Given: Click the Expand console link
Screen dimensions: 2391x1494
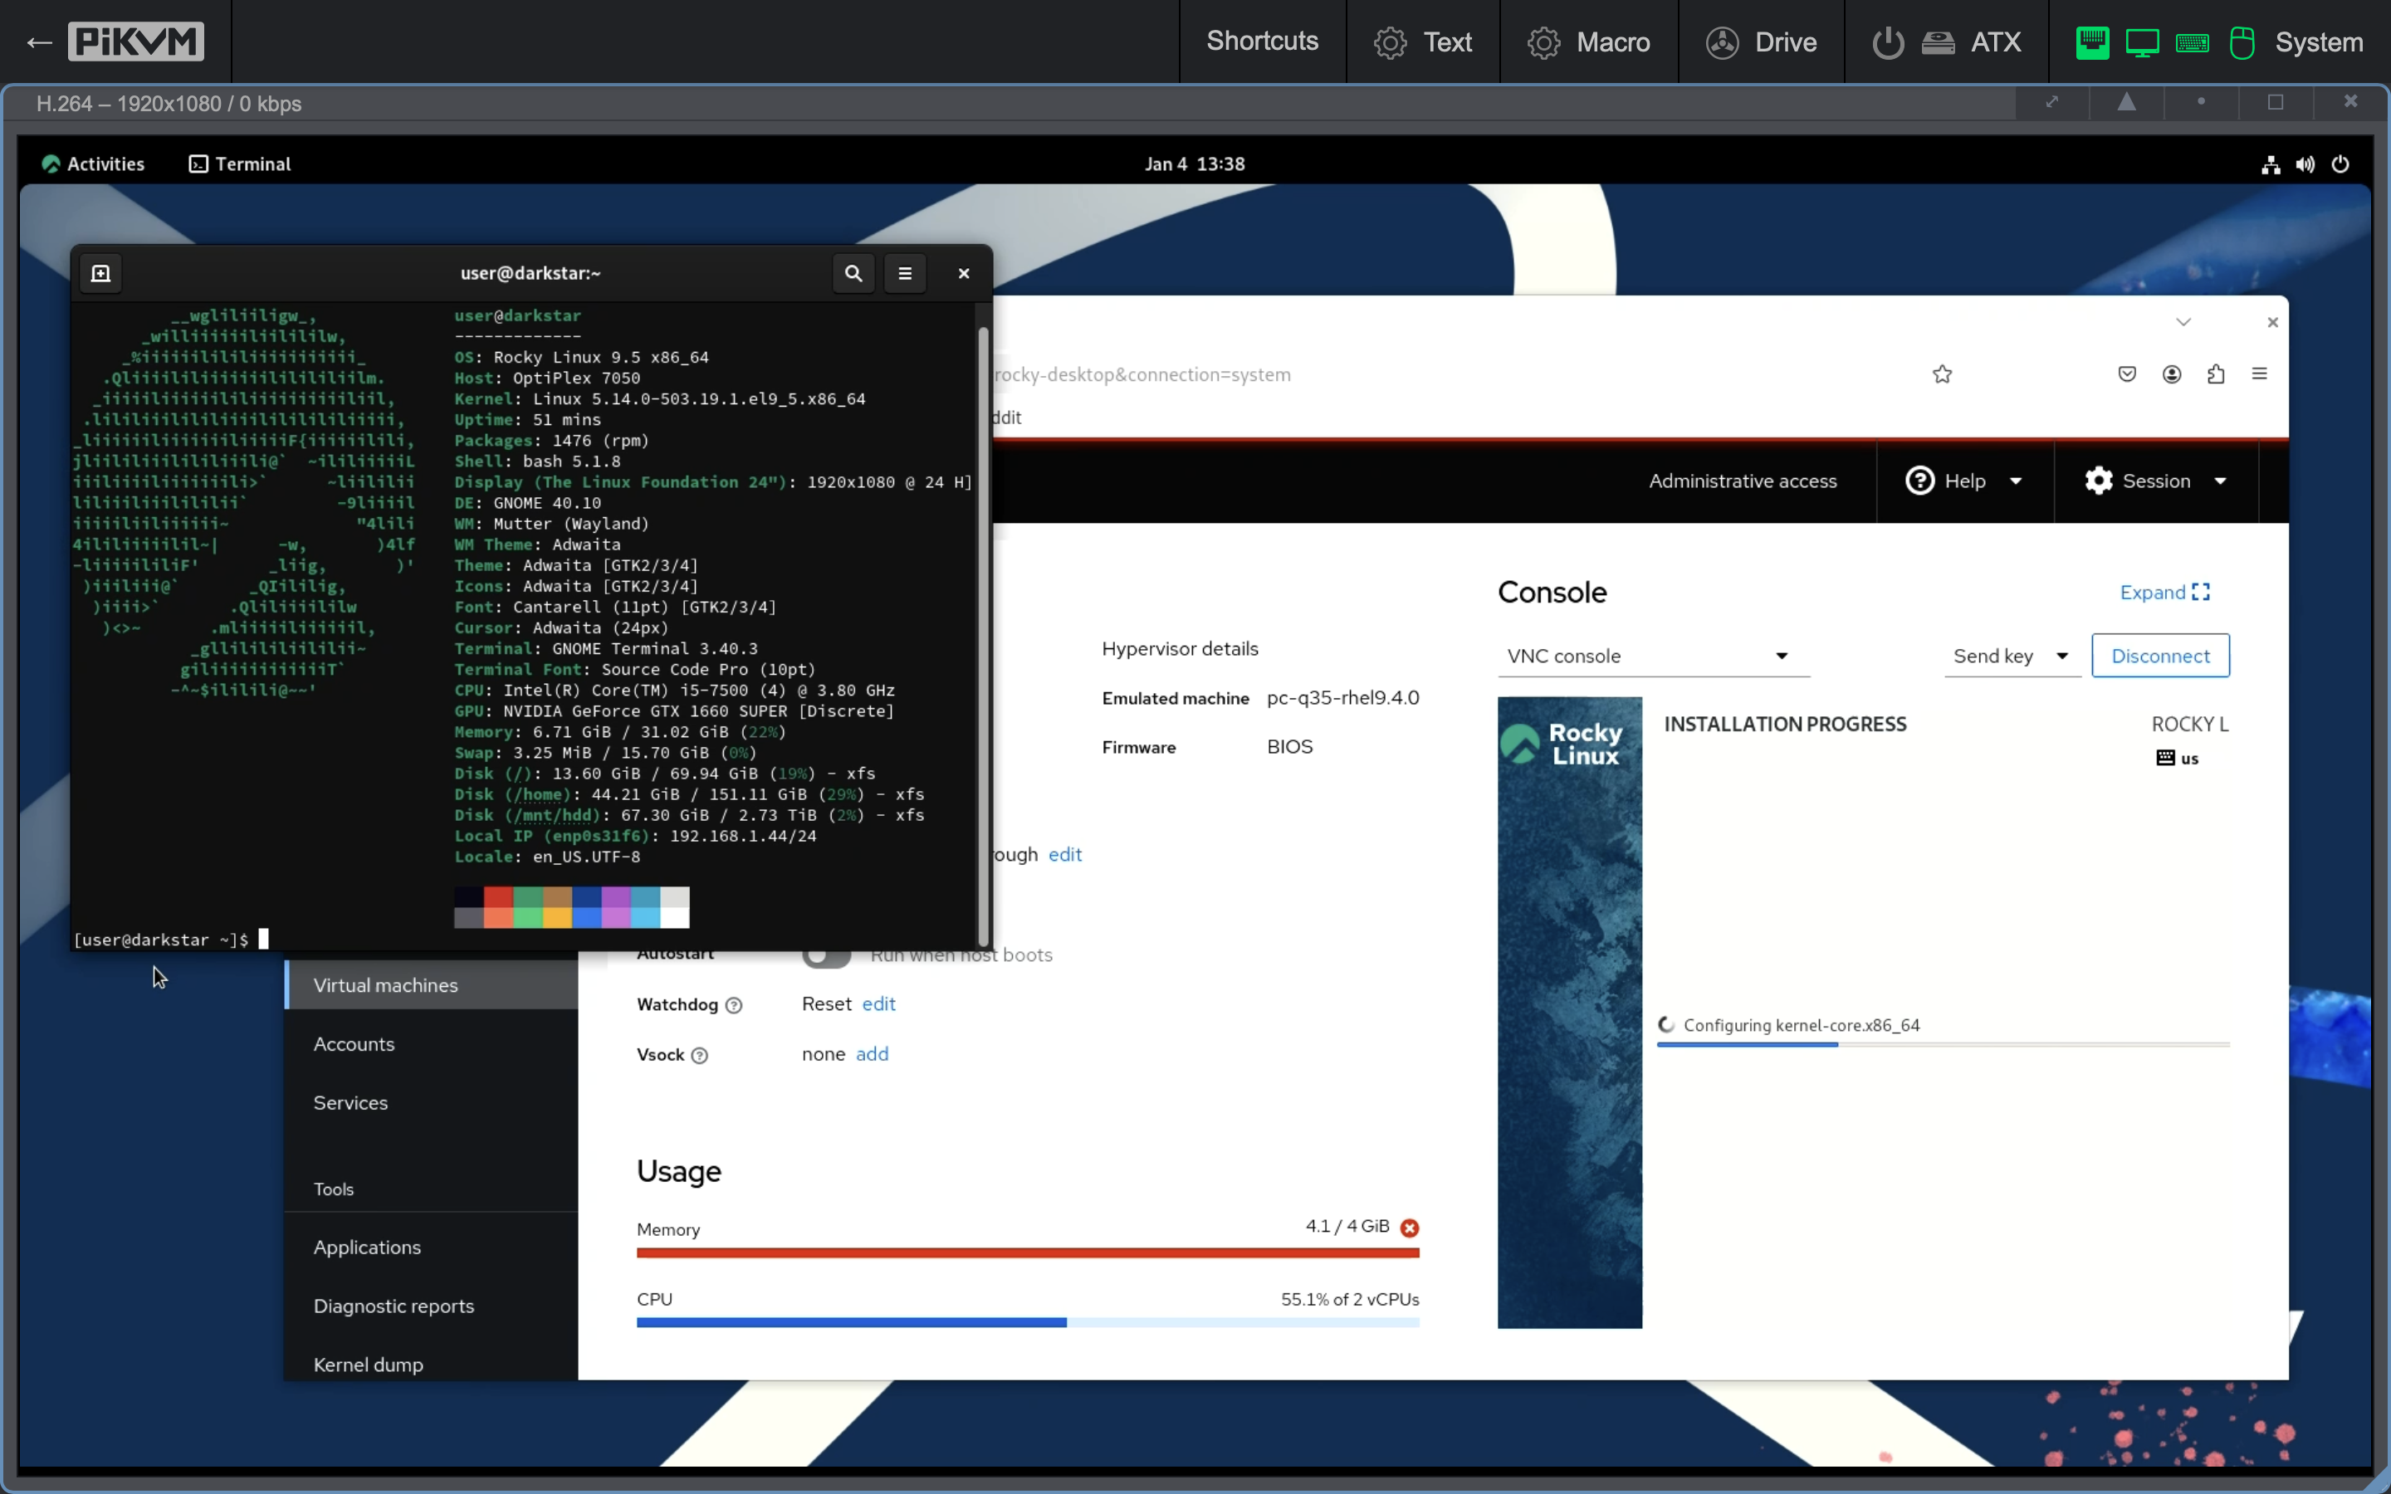Looking at the screenshot, I should (x=2164, y=592).
